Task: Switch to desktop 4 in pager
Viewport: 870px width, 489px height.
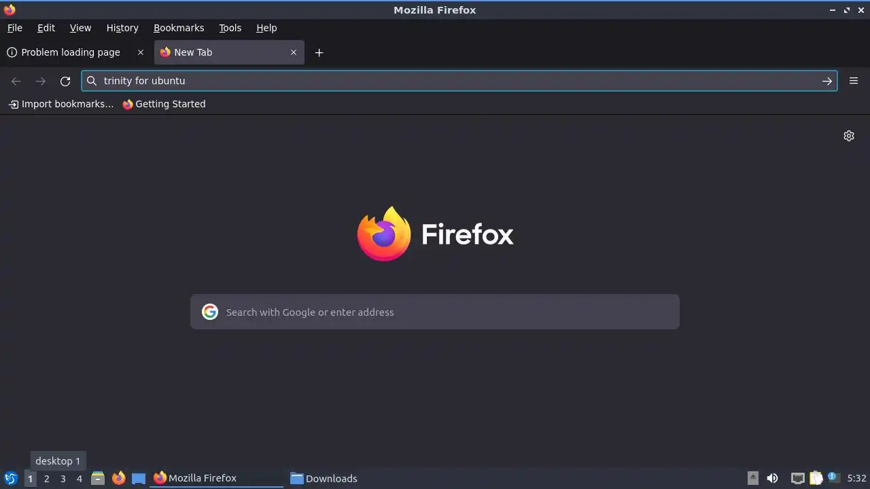Action: [79, 478]
